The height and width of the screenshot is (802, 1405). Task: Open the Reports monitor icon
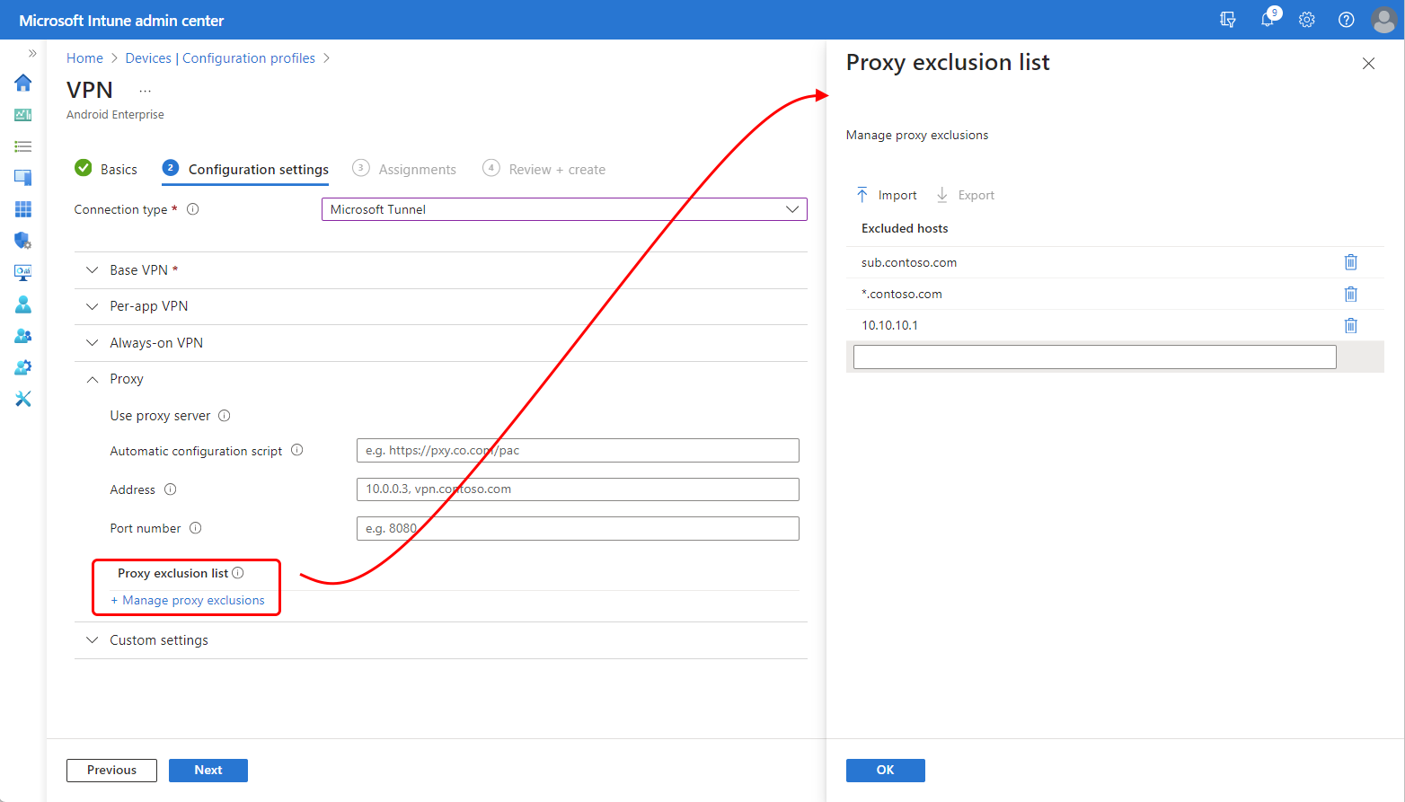coord(23,272)
